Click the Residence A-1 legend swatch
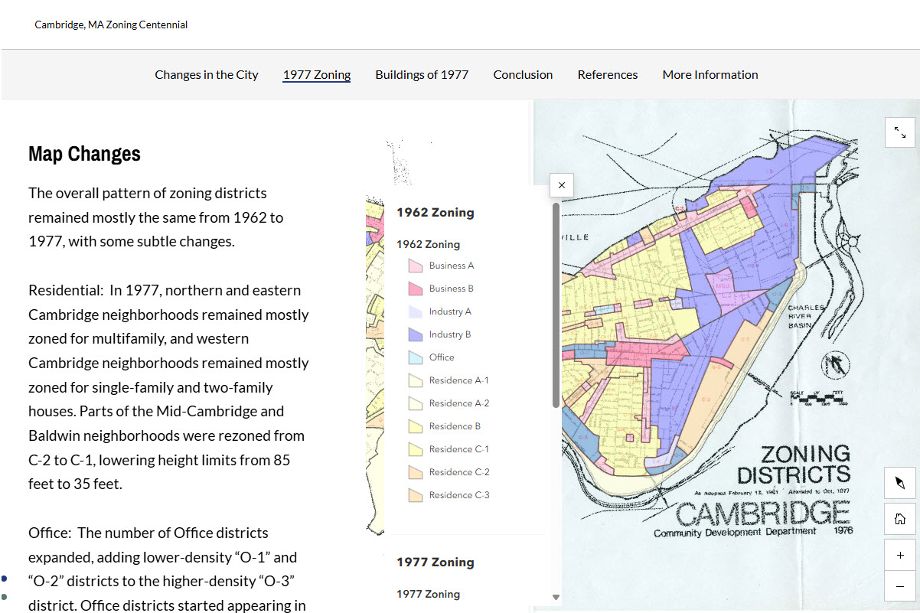Viewport: 920px width, 613px height. click(416, 381)
